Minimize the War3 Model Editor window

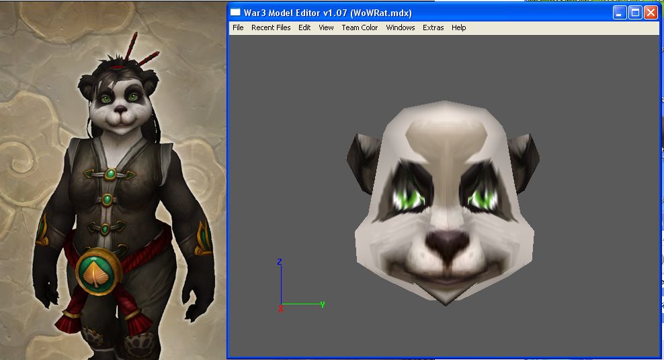point(620,12)
